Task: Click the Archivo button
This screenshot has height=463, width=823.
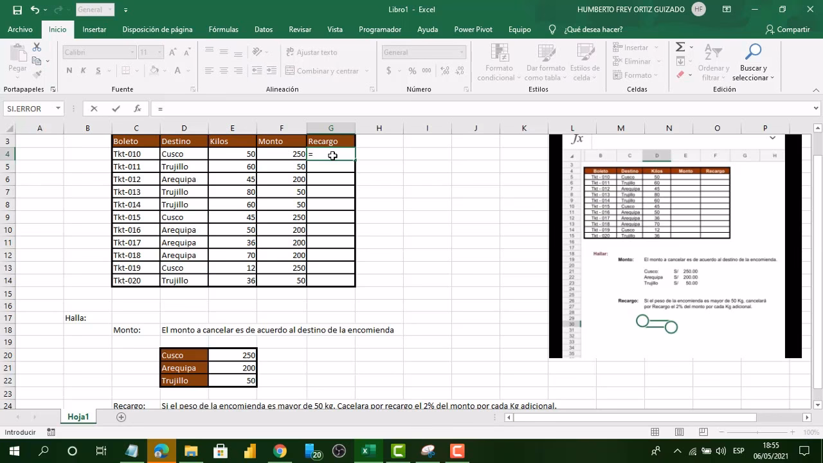Action: pyautogui.click(x=20, y=30)
